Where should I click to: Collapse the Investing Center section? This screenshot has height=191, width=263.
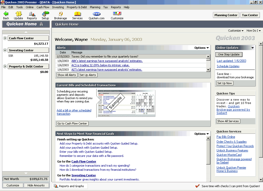point(5,50)
